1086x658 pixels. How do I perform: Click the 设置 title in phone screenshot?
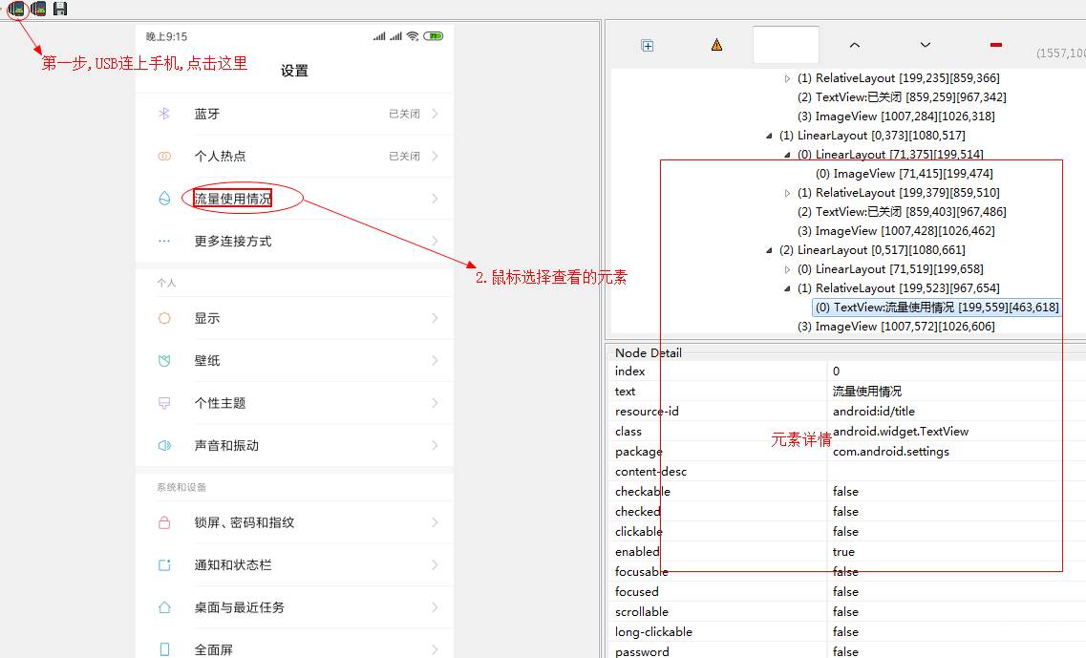pos(294,71)
